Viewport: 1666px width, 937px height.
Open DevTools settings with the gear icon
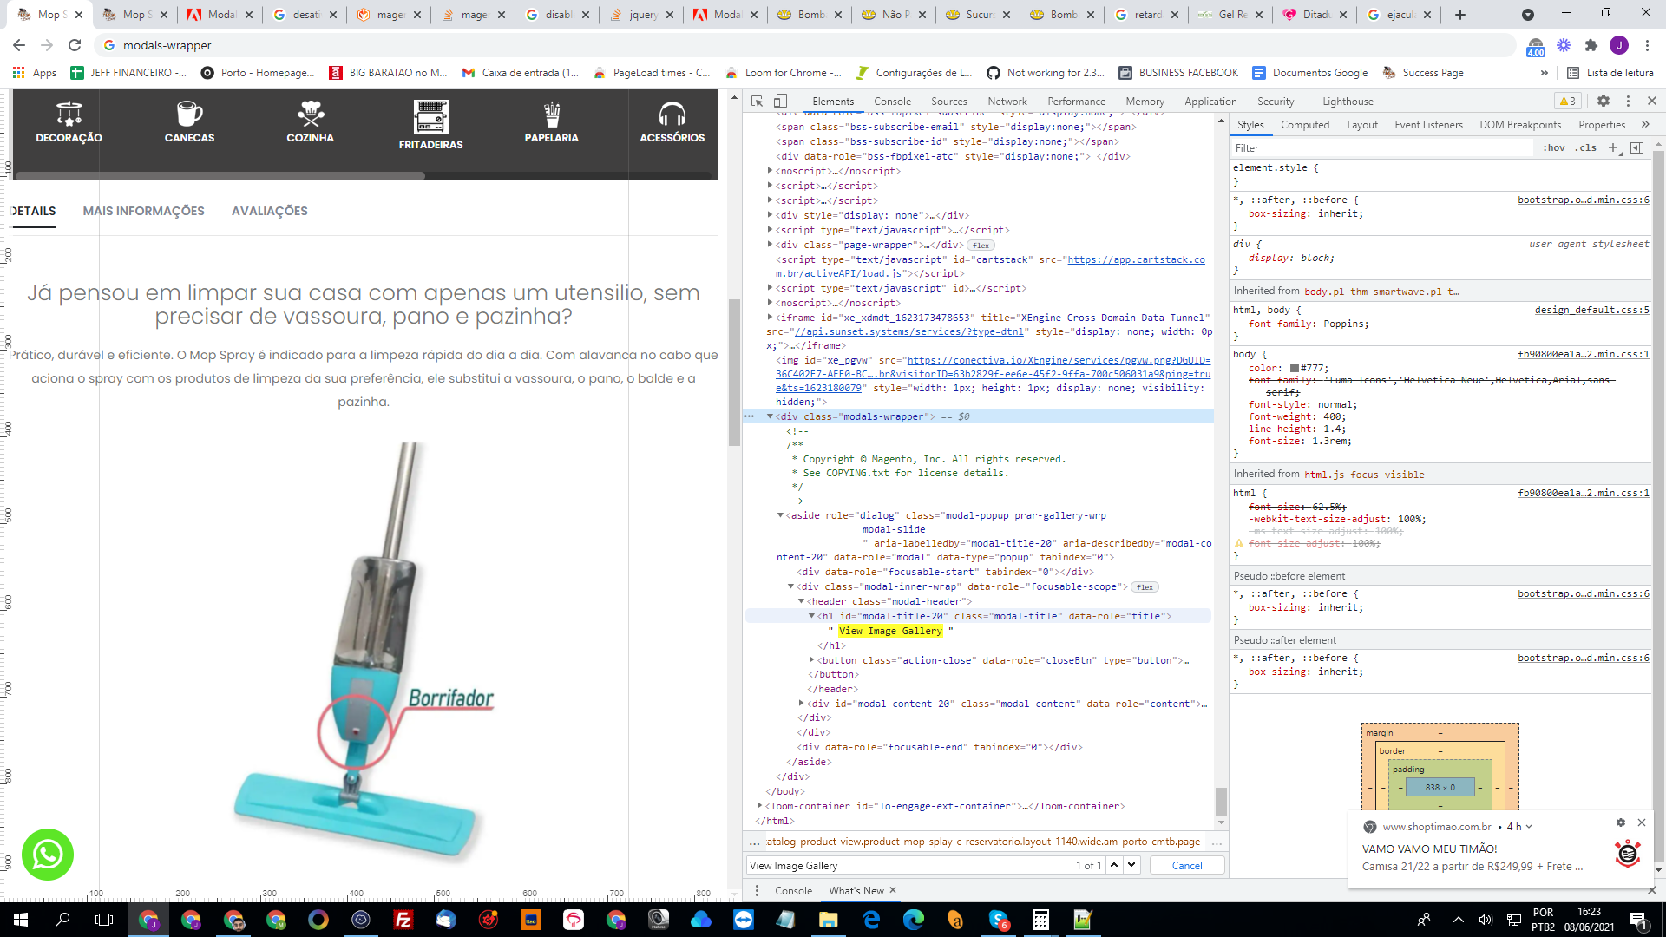coord(1604,102)
